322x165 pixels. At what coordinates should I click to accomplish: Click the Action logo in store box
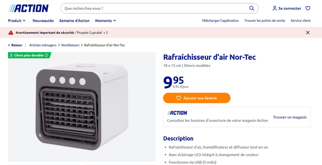point(177,113)
